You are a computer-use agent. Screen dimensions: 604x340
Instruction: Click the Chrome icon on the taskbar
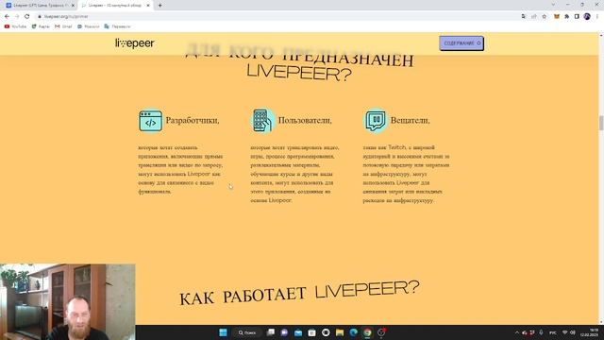click(367, 332)
